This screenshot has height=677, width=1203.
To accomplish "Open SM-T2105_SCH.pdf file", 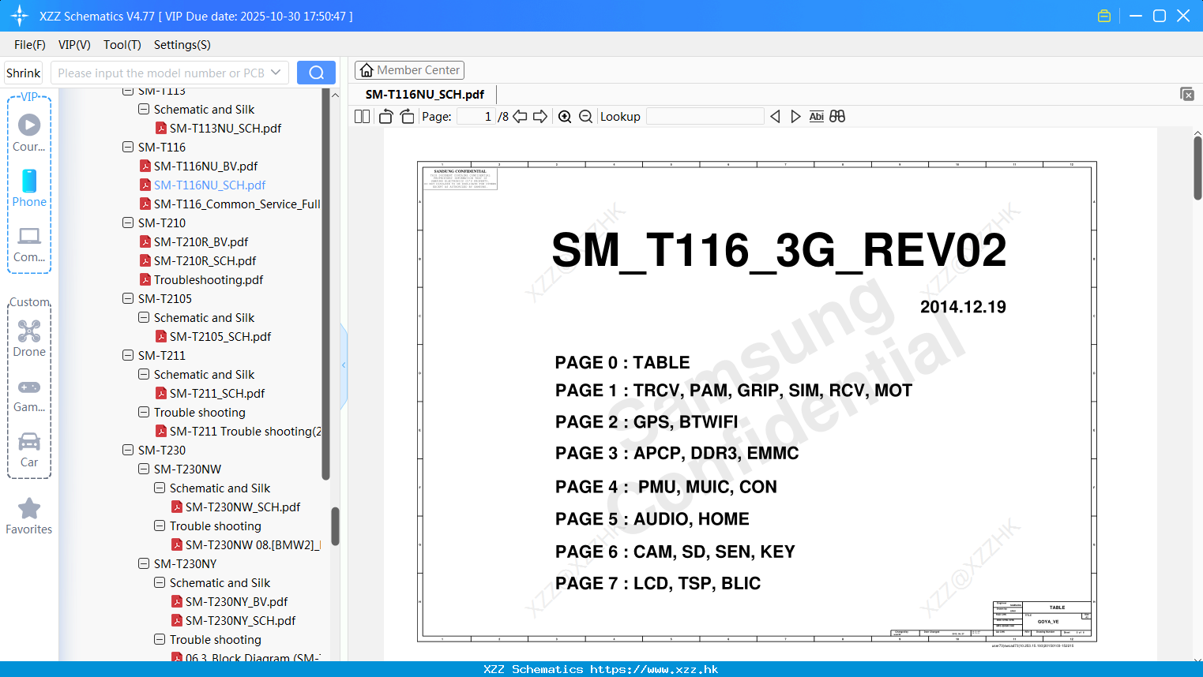I will pyautogui.click(x=220, y=336).
